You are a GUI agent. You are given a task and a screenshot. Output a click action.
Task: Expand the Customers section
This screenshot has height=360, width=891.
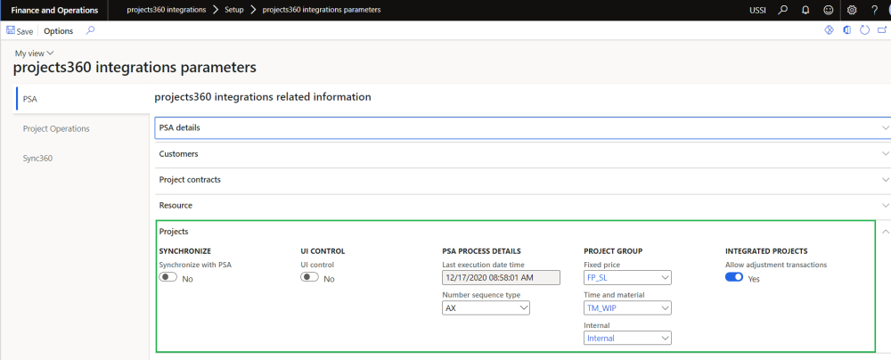[x=522, y=154]
